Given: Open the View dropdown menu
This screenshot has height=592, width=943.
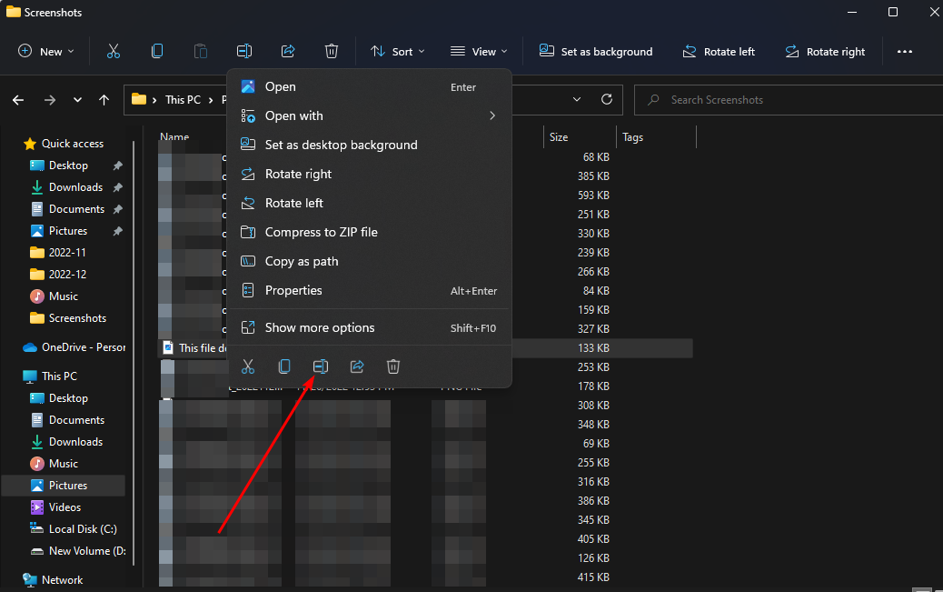Looking at the screenshot, I should click(x=479, y=52).
